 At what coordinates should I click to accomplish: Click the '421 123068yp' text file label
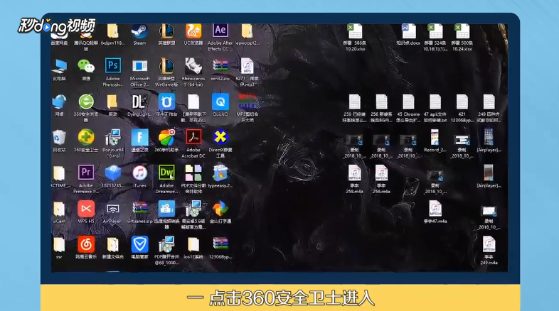[462, 117]
